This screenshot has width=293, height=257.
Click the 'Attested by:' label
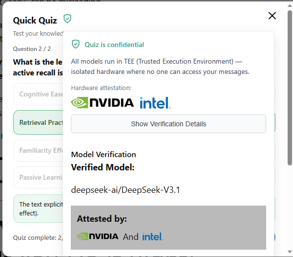(102, 219)
